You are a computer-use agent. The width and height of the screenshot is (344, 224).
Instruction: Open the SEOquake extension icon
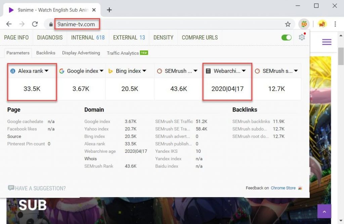(304, 24)
